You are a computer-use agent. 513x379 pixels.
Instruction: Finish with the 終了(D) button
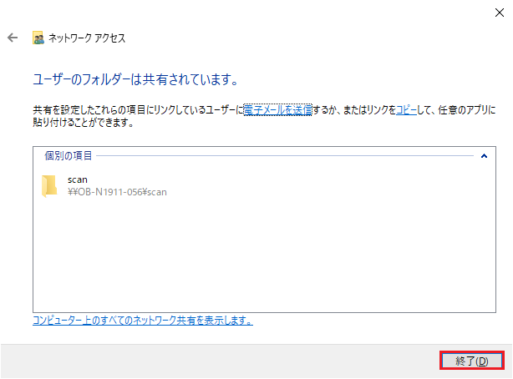click(x=471, y=361)
